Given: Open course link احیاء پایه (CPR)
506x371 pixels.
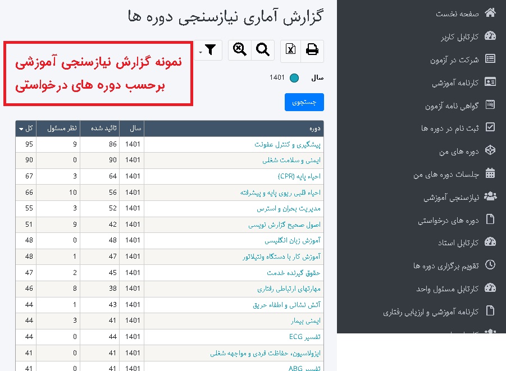Looking at the screenshot, I should pyautogui.click(x=299, y=176).
